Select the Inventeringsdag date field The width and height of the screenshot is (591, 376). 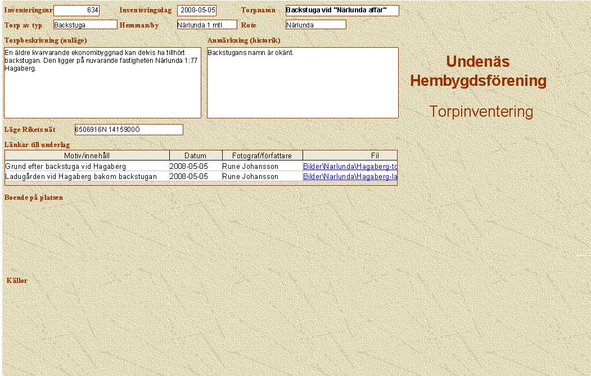click(197, 11)
